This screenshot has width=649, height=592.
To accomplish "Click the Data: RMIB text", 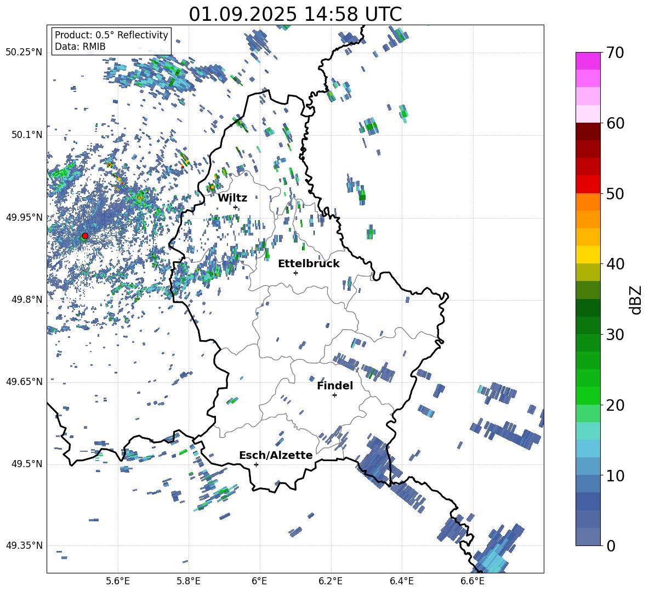I will coord(80,47).
